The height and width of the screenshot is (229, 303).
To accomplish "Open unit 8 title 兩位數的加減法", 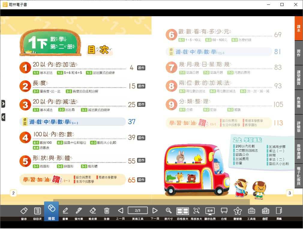I will (205, 83).
